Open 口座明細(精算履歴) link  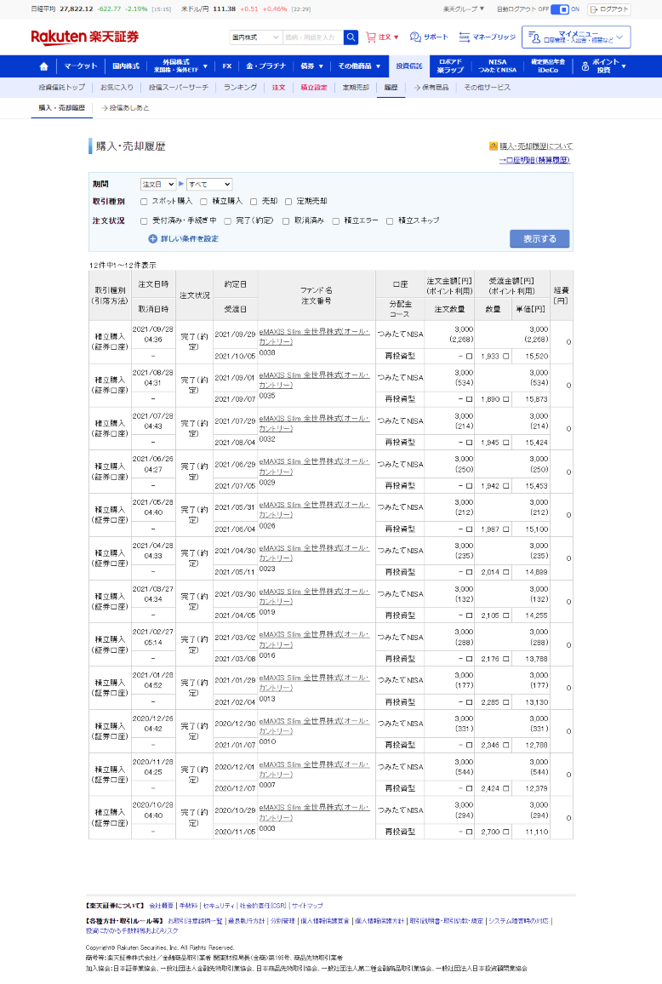click(x=534, y=160)
